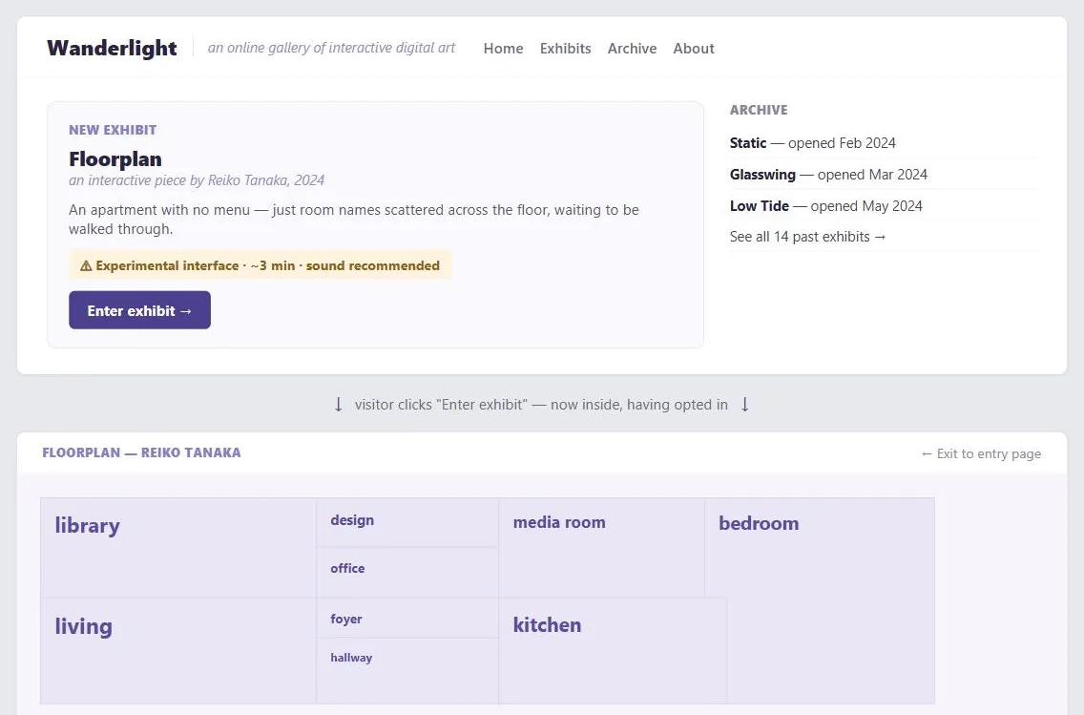Screen dimensions: 1084x715
Task: Open the Exhibits nav item
Action: point(566,49)
